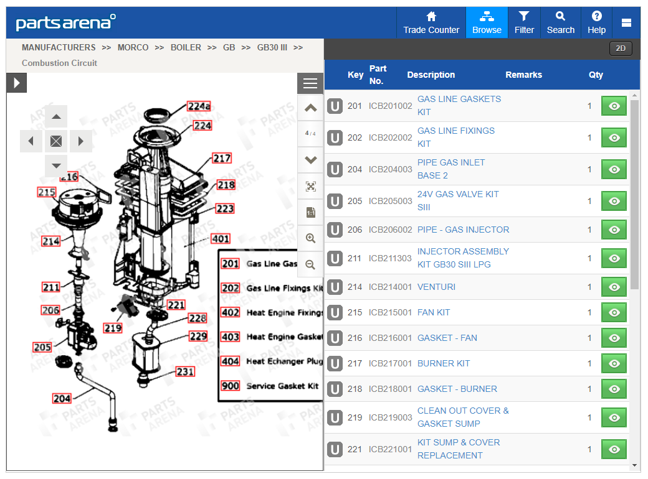Screen dimensions: 648x479
Task: Click the U icon for part 206
Action: (x=335, y=230)
